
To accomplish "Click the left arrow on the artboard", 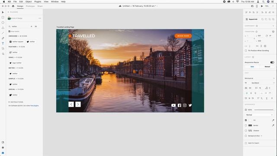I will pyautogui.click(x=71, y=104).
